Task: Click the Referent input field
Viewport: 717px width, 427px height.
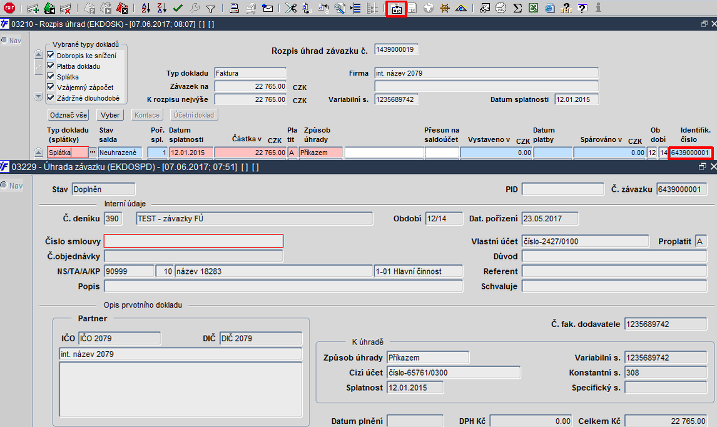Action: pos(614,271)
